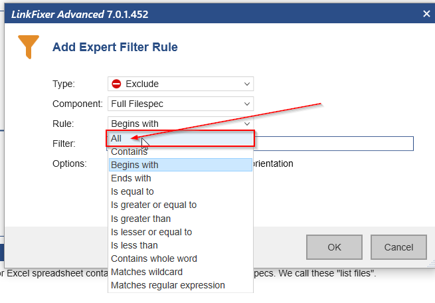Choose 'Contains' rule option
The height and width of the screenshot is (303, 435).
(x=181, y=151)
